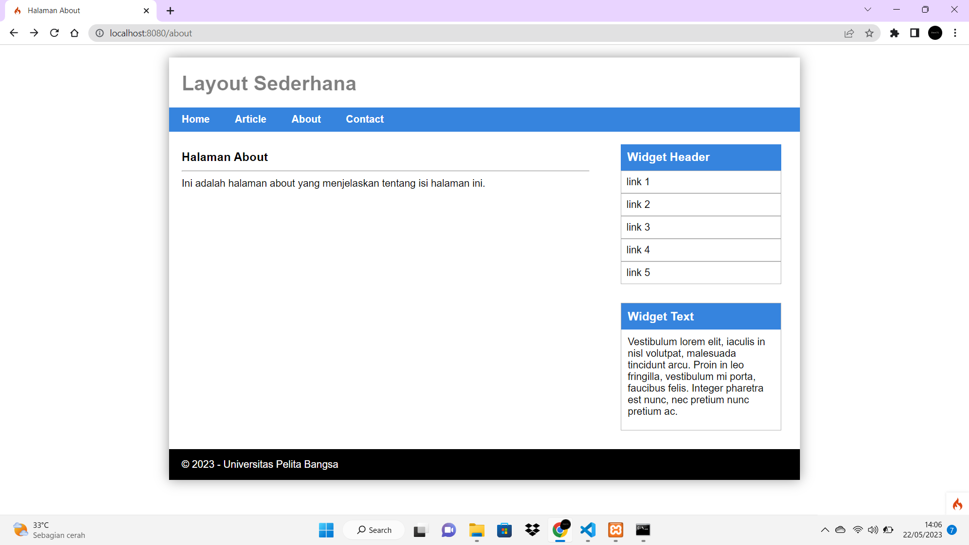This screenshot has height=545, width=969.
Task: Switch to the About menu item
Action: tap(306, 119)
